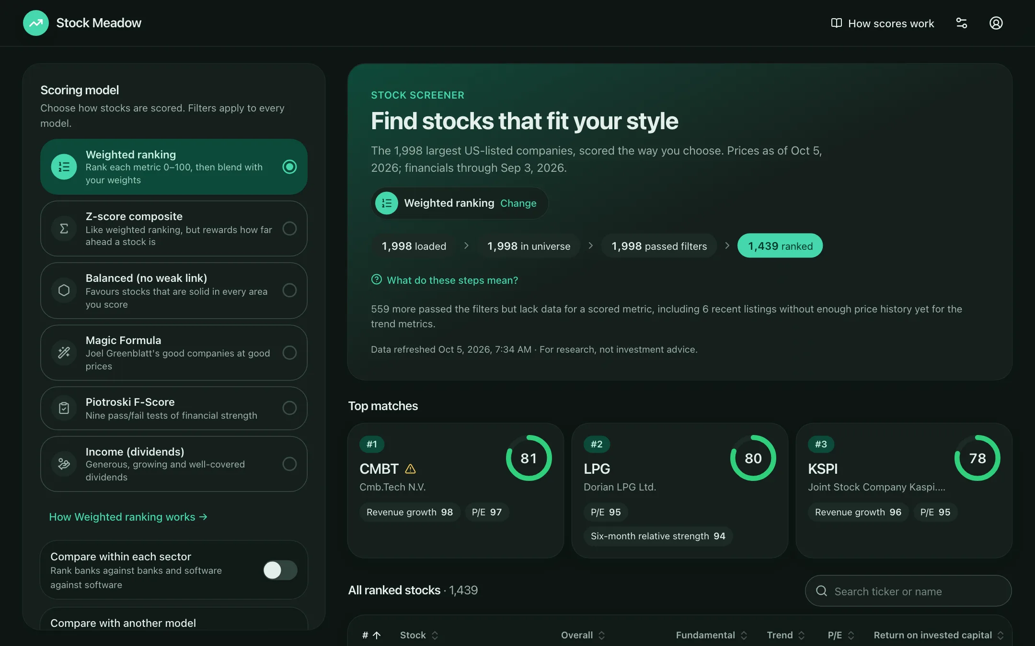Open the settings sliders icon in header

coord(961,23)
